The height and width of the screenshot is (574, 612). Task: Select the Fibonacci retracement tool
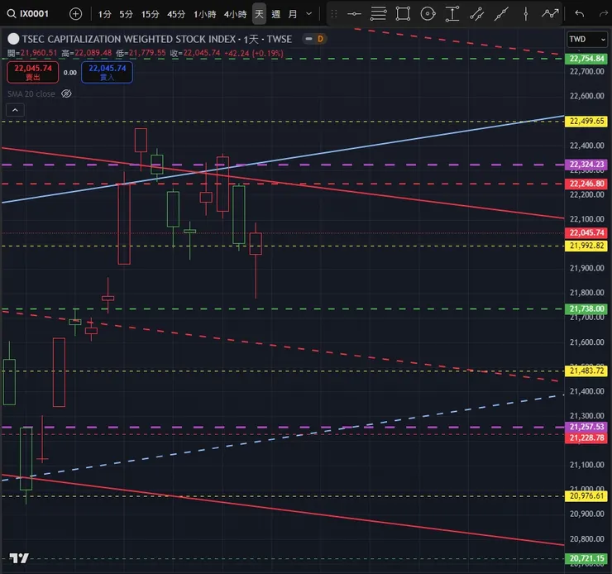pyautogui.click(x=378, y=14)
